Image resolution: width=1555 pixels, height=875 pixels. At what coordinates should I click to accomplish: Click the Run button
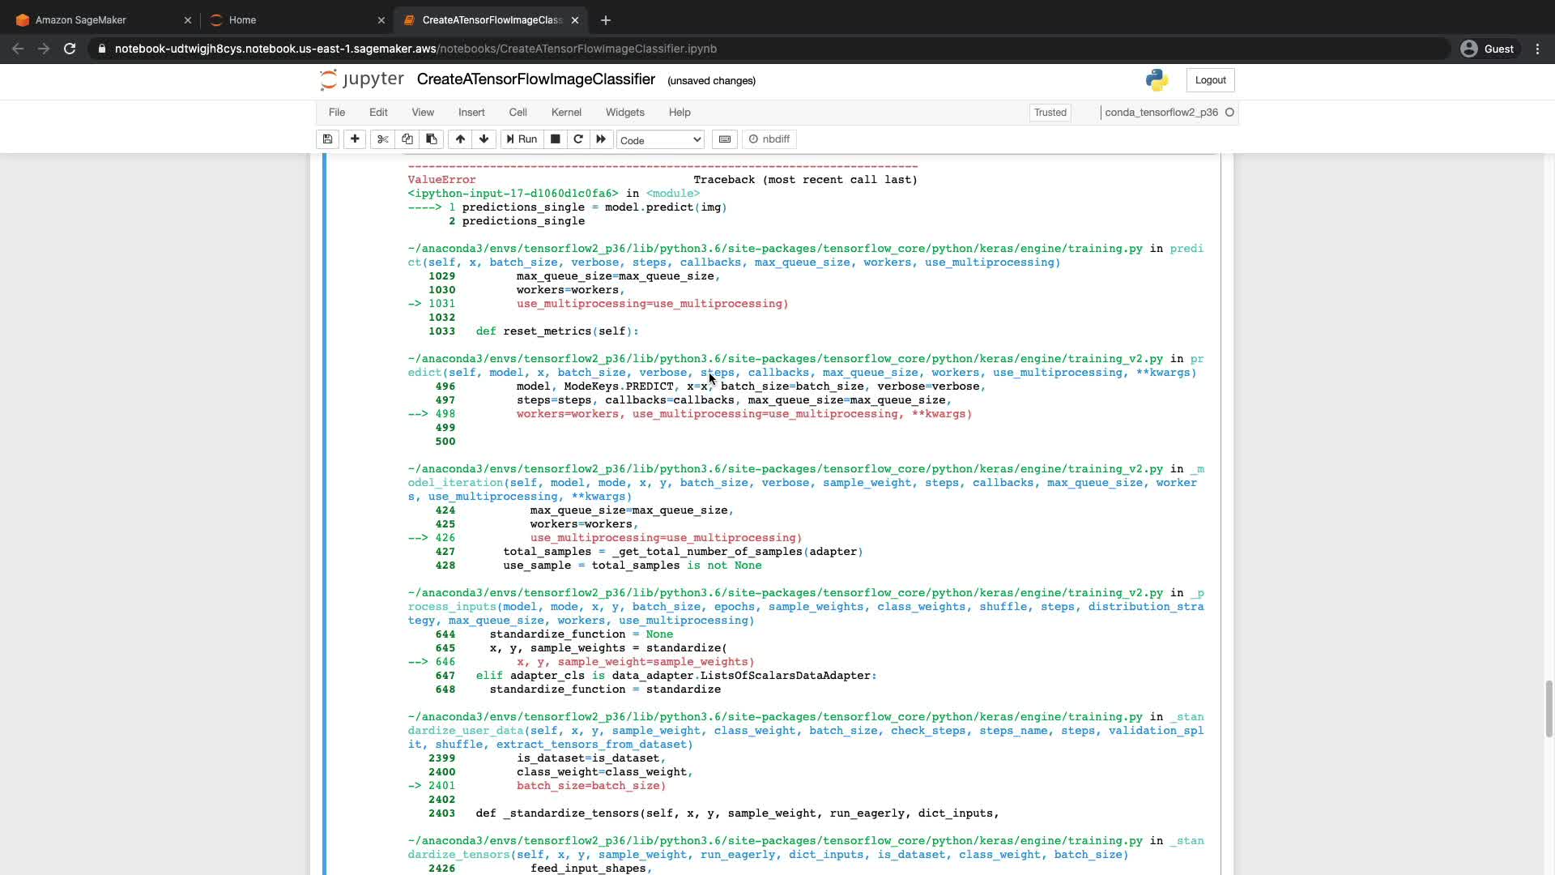[x=522, y=139]
